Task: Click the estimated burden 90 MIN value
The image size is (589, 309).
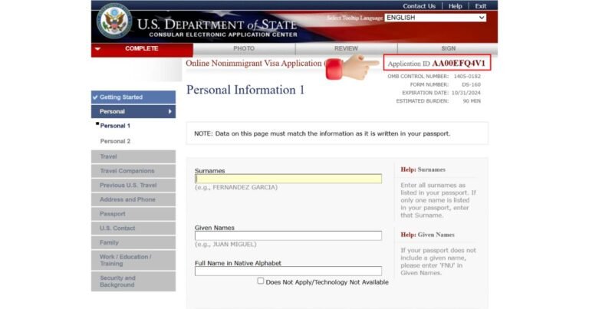Action: tap(472, 101)
